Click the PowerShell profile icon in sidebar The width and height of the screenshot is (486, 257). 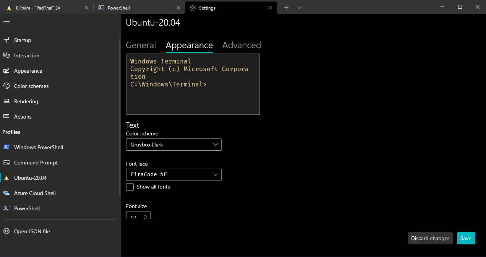coord(6,208)
